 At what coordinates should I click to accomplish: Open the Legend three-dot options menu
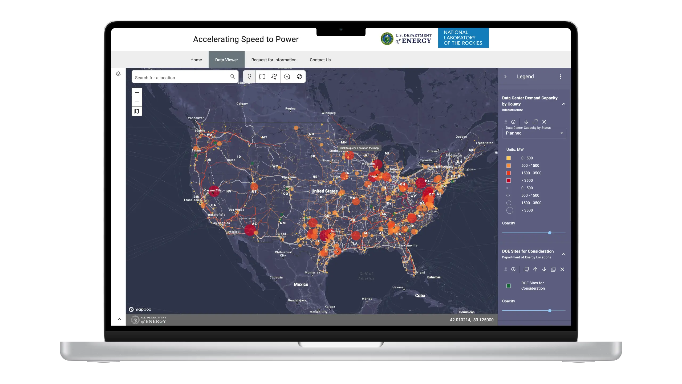[x=561, y=77]
